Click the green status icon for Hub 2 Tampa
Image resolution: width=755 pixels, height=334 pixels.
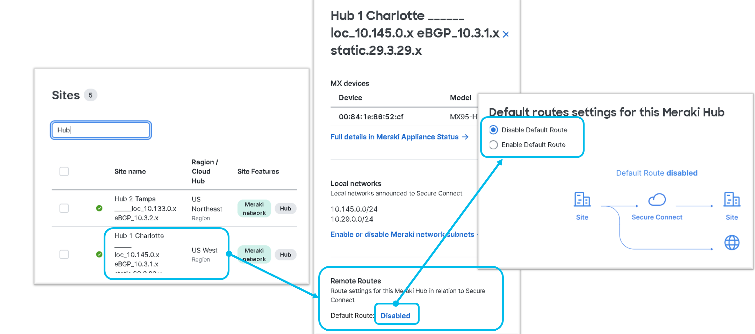(99, 208)
